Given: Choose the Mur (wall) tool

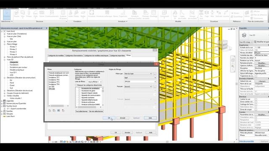Looking at the screenshot, I should (23, 14).
